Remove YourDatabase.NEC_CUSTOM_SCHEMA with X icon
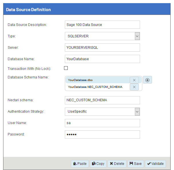The image size is (174, 170). (134, 87)
